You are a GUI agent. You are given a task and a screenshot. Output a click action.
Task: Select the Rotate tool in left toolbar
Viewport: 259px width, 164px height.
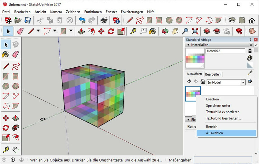click(6, 128)
